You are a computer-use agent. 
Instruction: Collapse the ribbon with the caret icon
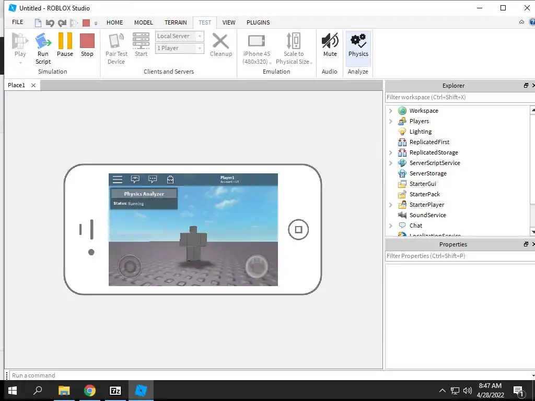coord(521,22)
